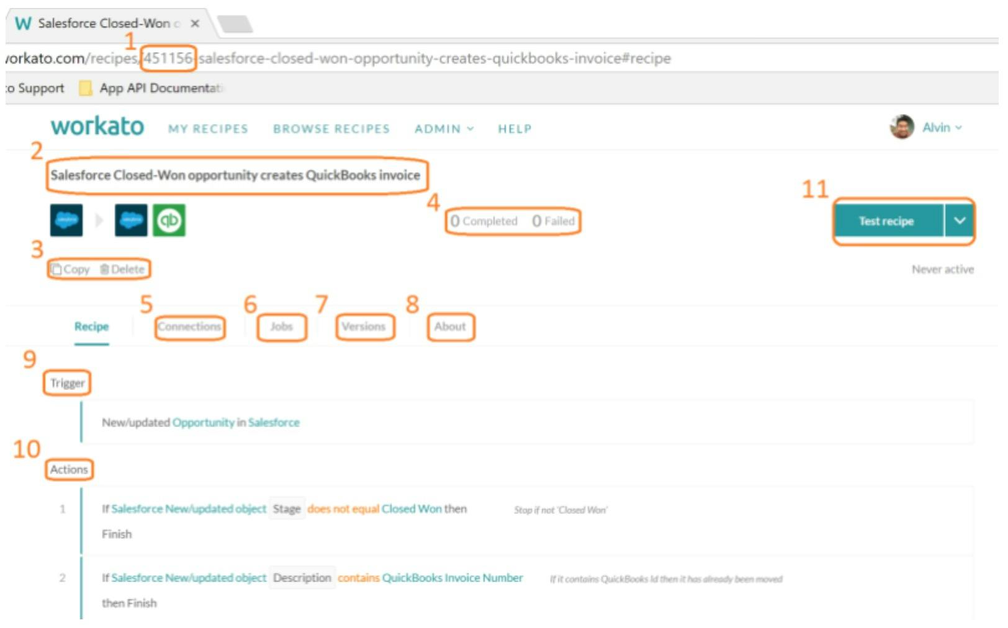Click the 0 Failed jobs counter

click(x=554, y=221)
